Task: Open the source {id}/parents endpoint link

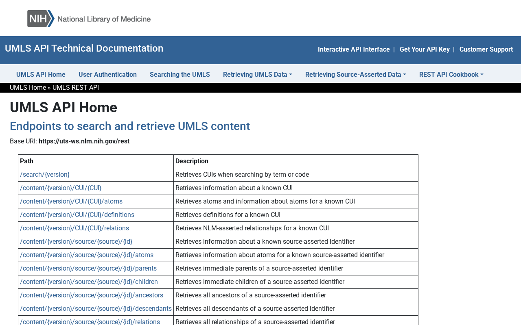Action: click(x=88, y=269)
